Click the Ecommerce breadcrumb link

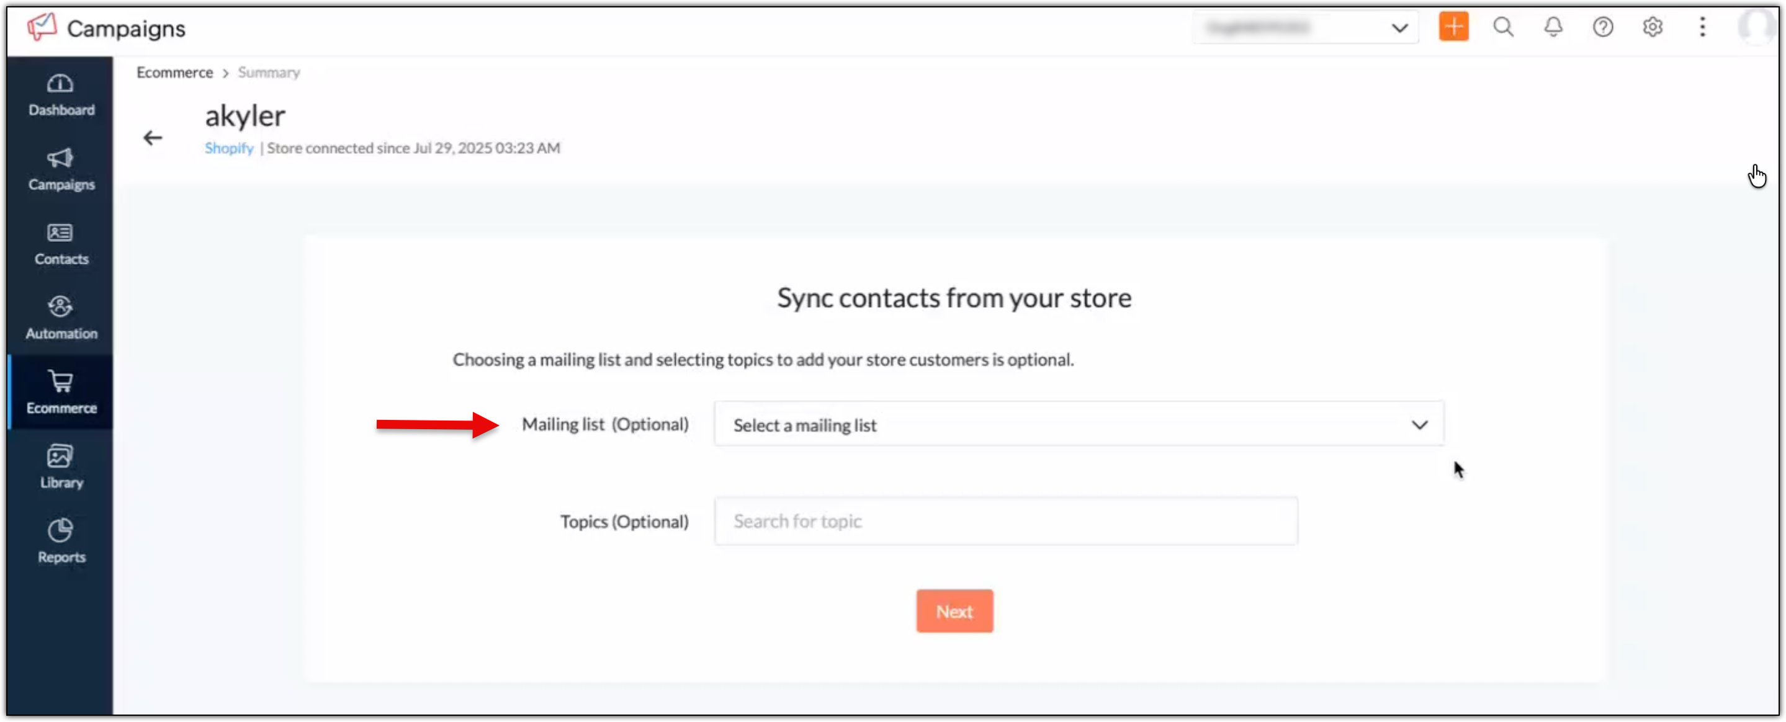tap(175, 73)
